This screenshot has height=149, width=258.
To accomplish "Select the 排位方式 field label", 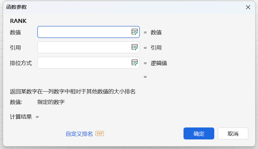I will coord(21,63).
